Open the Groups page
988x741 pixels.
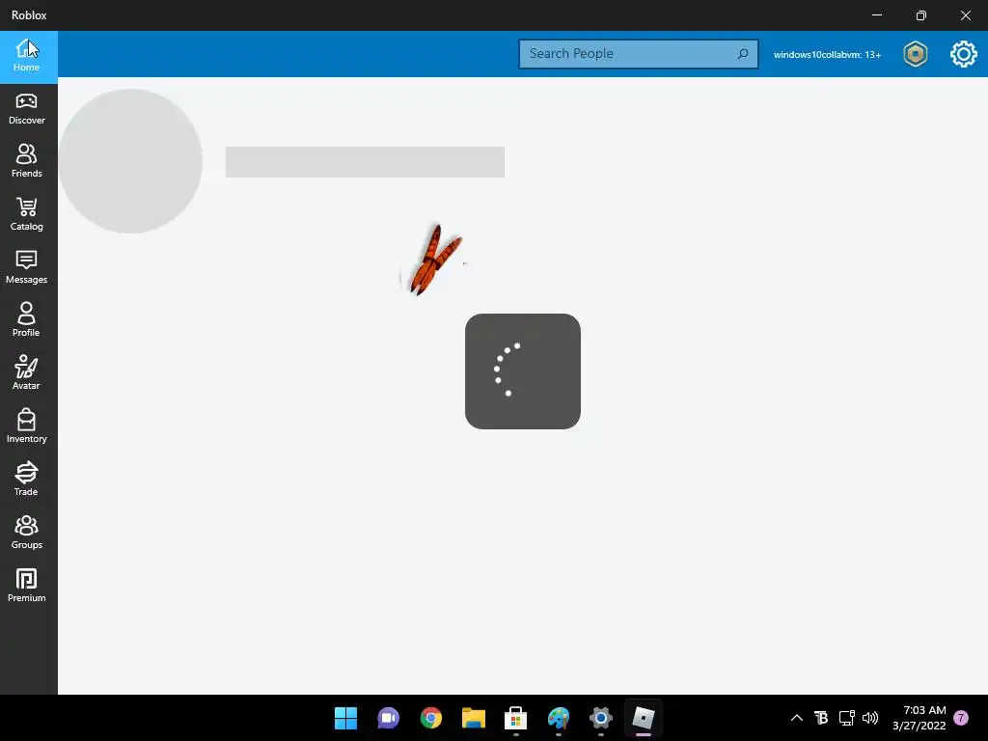pos(26,533)
